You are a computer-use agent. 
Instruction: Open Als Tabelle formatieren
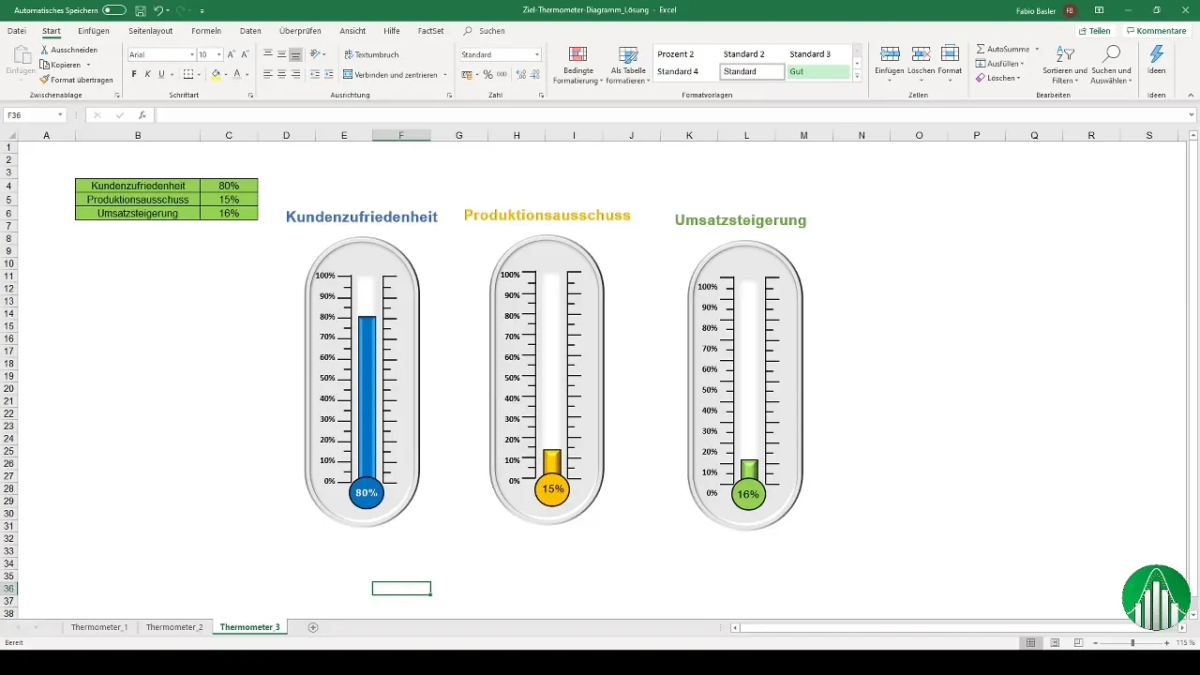(628, 65)
